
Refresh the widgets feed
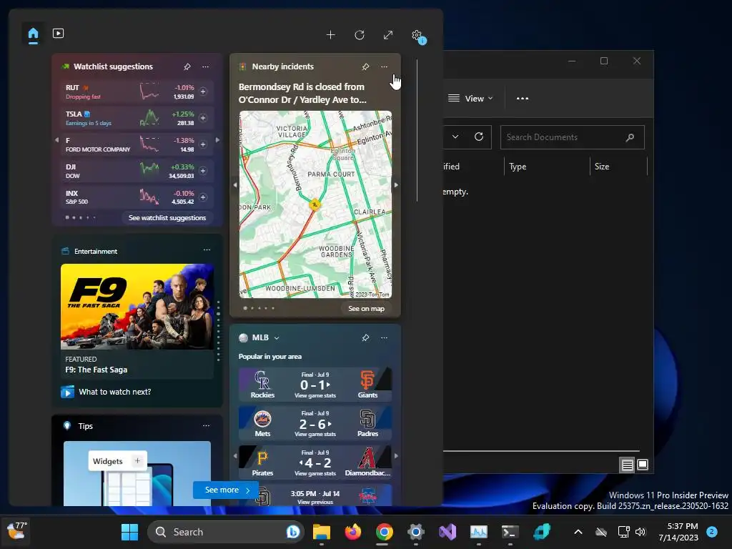click(360, 35)
